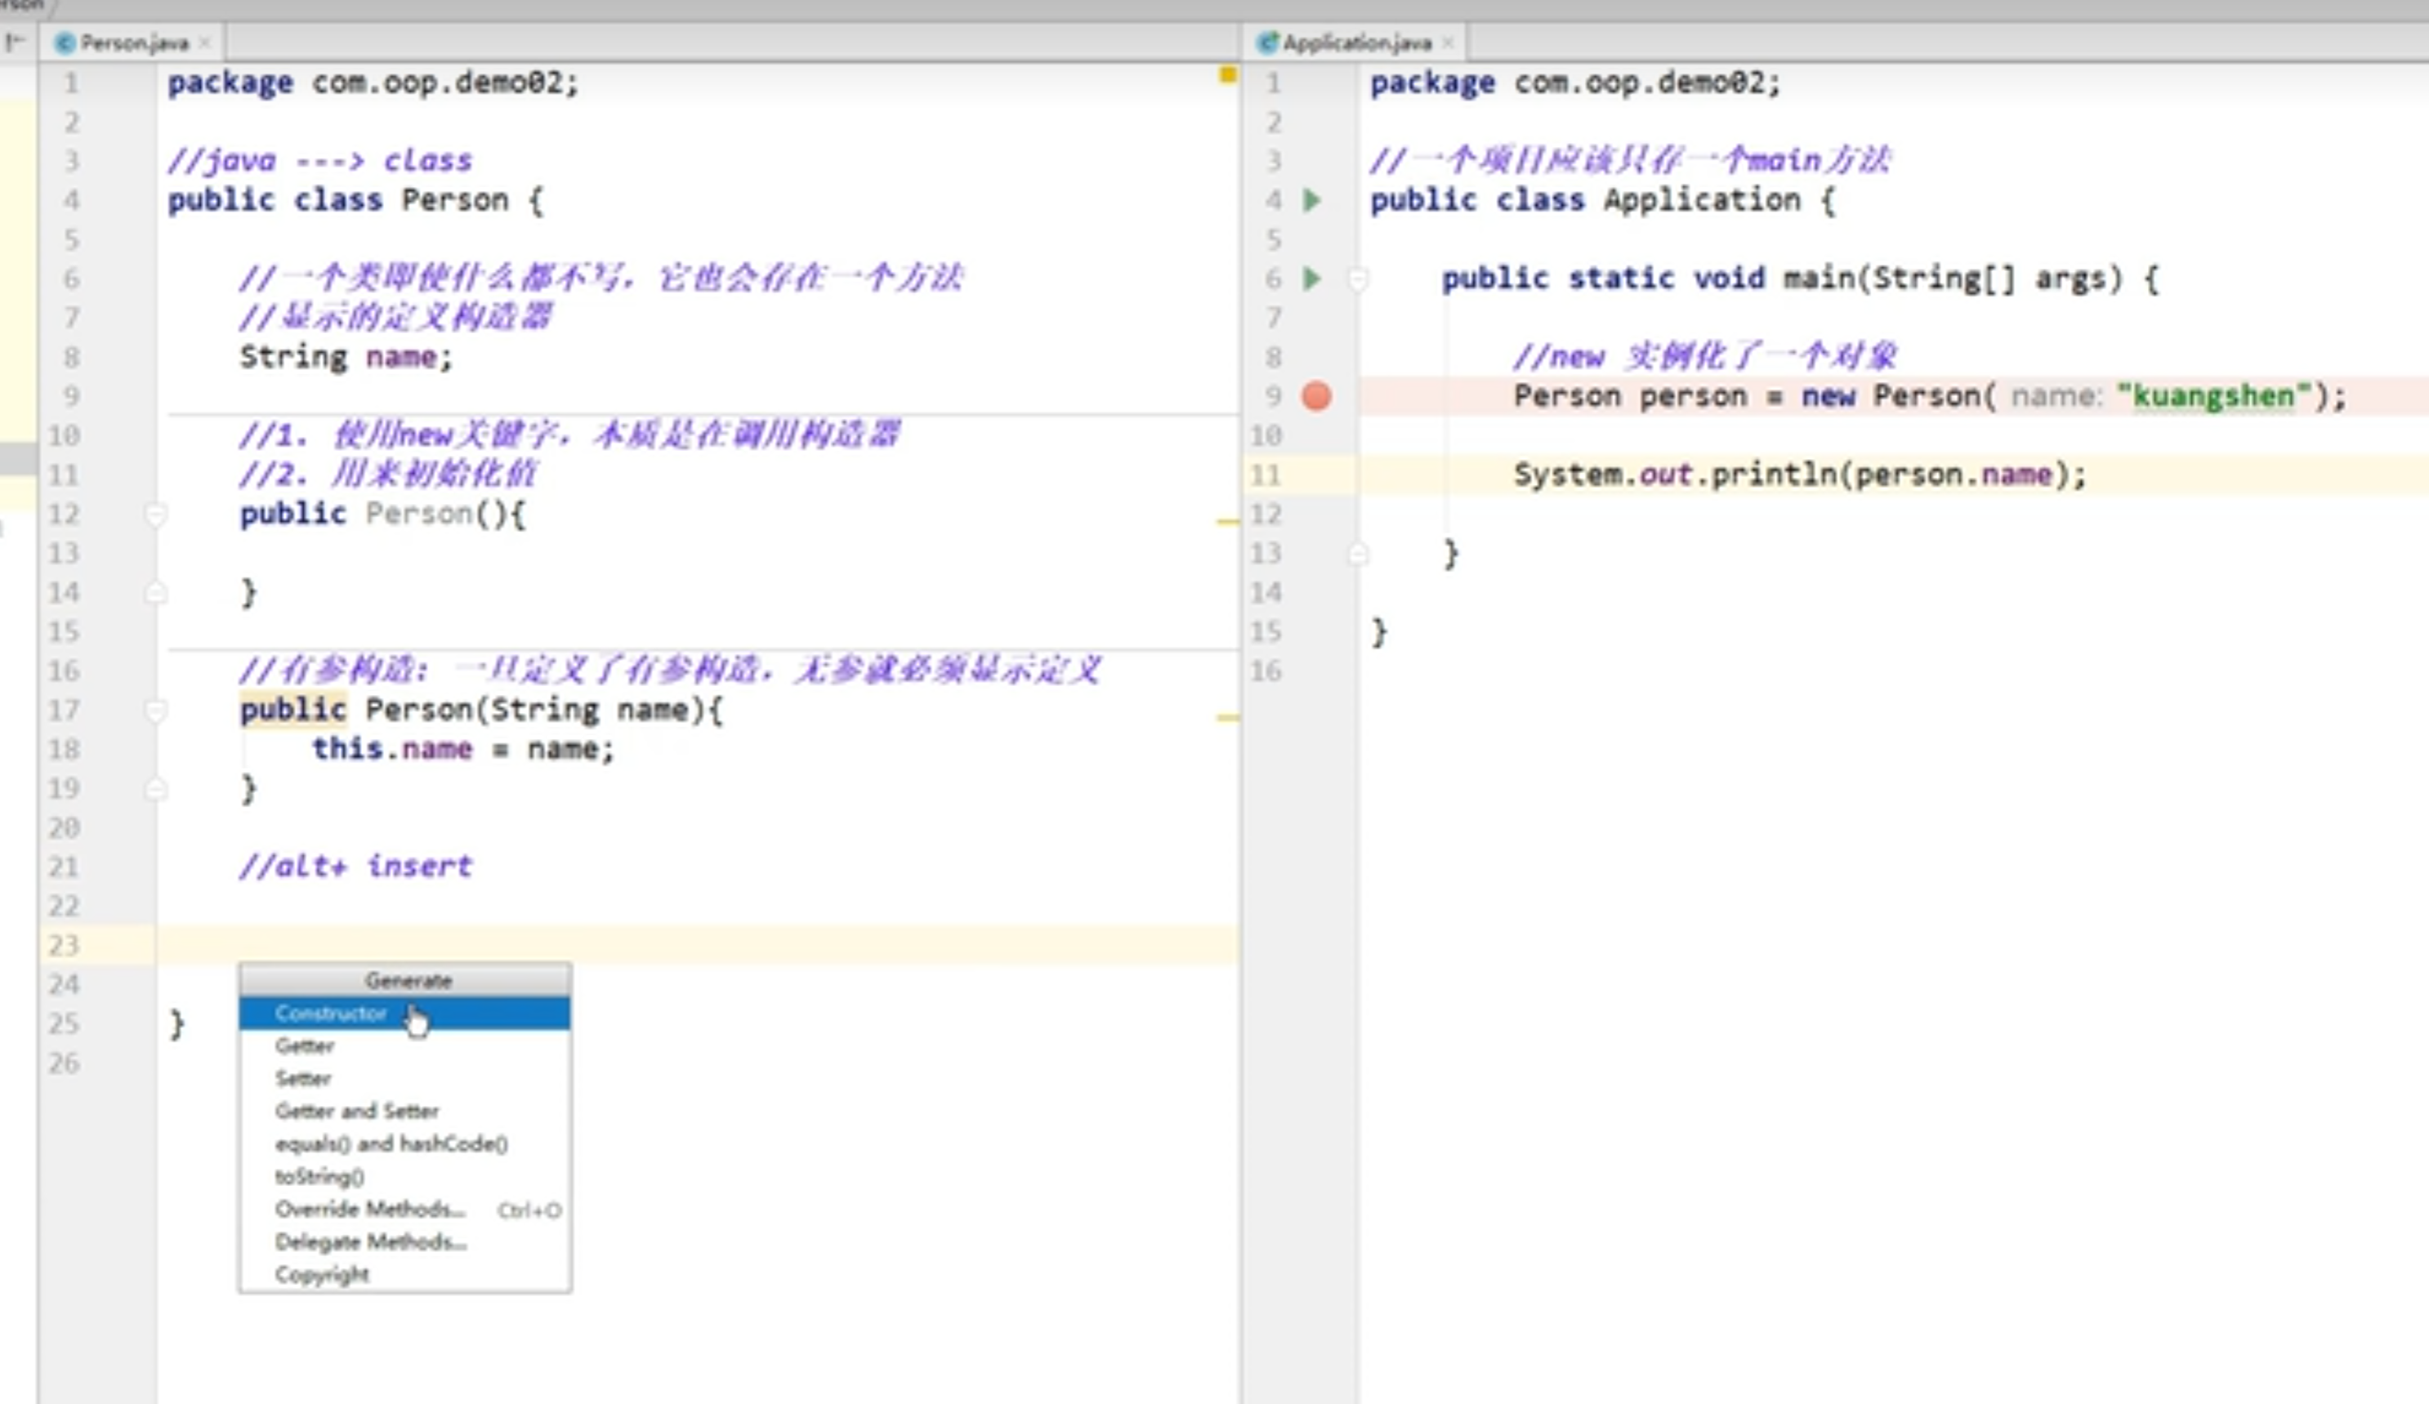Switch to the Person.java tab

(x=133, y=42)
